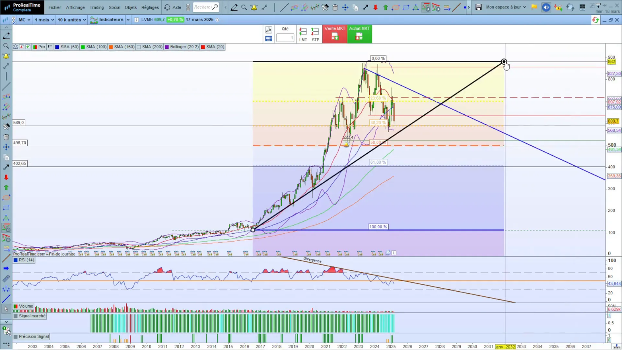622x350 pixels.
Task: Choose the ellipse drawing tool in top toolbar
Action: coord(396,7)
